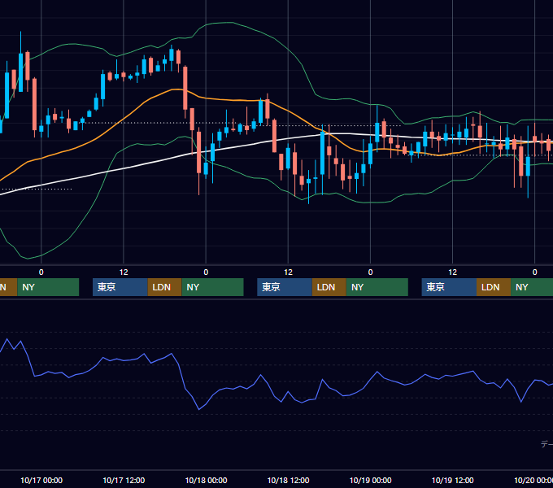The image size is (553, 488).
Task: Click the 10/20 00:00 date label
Action: 533,480
